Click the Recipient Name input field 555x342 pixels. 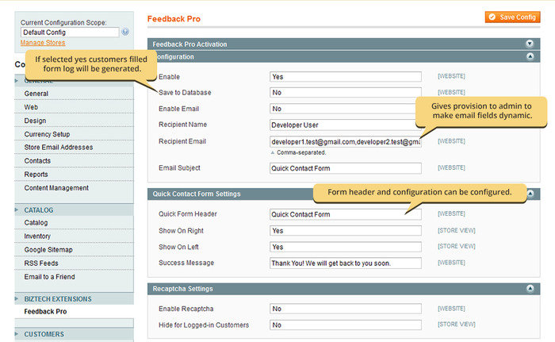(x=345, y=125)
